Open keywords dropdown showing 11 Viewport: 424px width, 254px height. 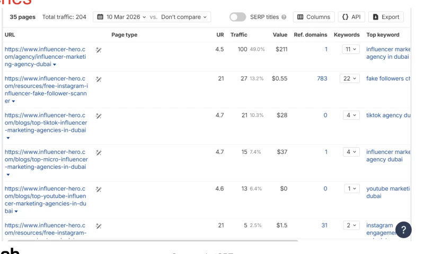click(x=351, y=49)
